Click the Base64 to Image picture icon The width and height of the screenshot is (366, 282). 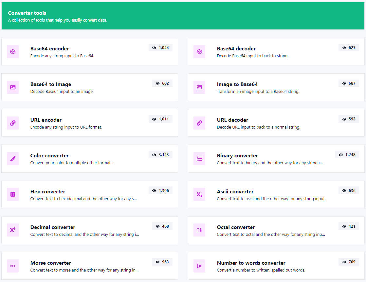(13, 87)
